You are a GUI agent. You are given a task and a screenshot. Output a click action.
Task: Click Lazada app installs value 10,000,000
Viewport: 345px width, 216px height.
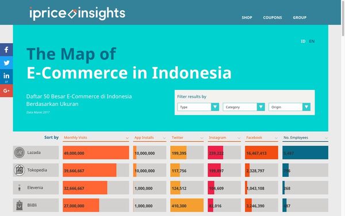144,153
